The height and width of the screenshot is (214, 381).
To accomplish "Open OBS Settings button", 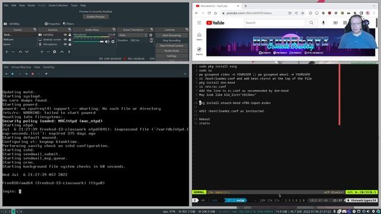I will [x=171, y=56].
